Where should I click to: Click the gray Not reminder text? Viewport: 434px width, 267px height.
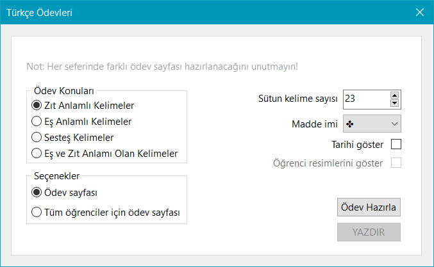point(162,67)
